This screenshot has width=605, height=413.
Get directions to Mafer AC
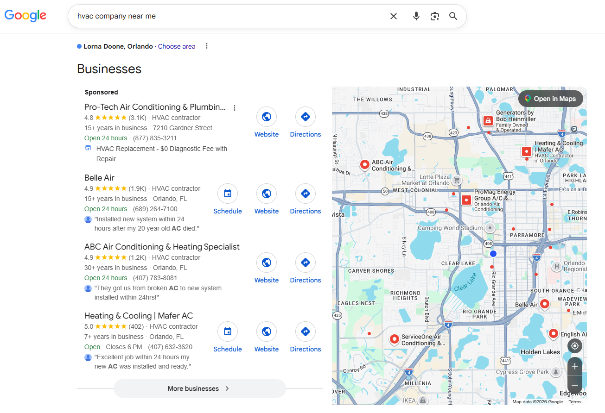306,332
